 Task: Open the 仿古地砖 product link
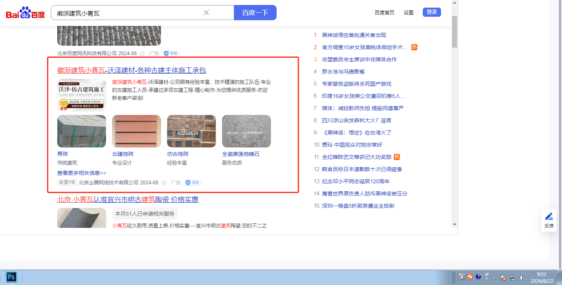178,154
